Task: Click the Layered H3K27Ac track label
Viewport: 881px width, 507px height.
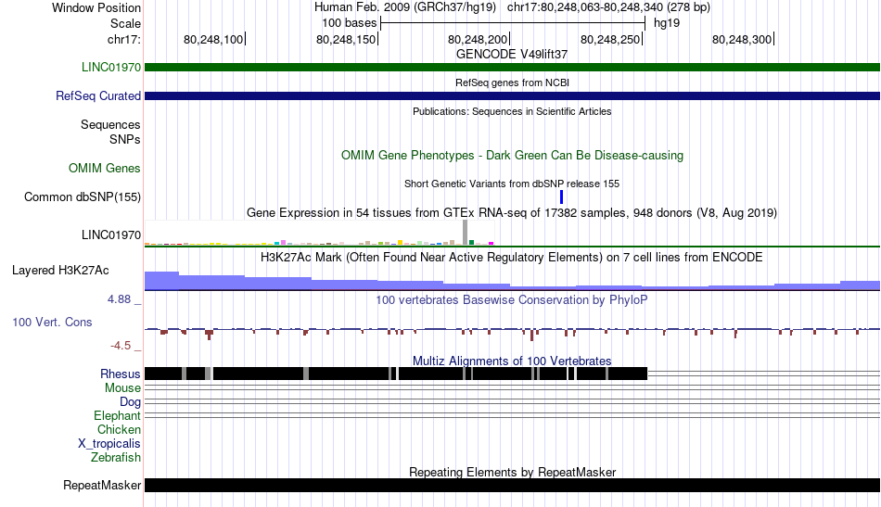Action: (x=60, y=270)
